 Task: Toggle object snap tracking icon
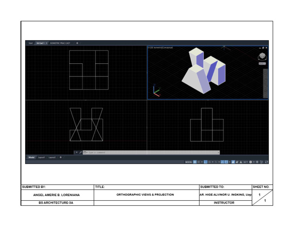[222, 162]
